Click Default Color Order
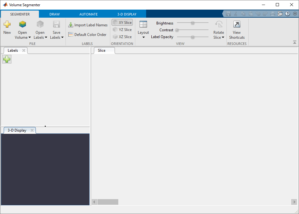This screenshot has height=214, width=299. pyautogui.click(x=87, y=34)
